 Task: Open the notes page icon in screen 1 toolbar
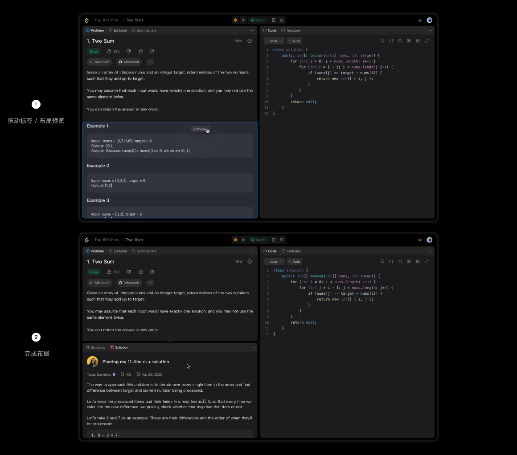(274, 20)
